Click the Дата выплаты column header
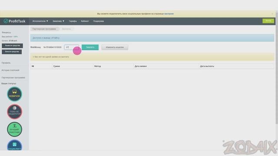The width and height of the screenshot is (278, 156). tap(207, 66)
